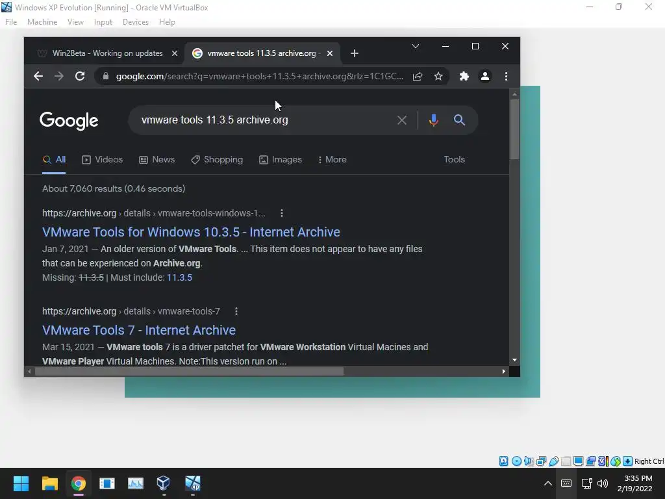Submit search with the magnifier icon

pyautogui.click(x=459, y=120)
